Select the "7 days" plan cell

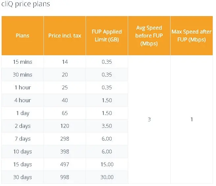[x=22, y=139]
